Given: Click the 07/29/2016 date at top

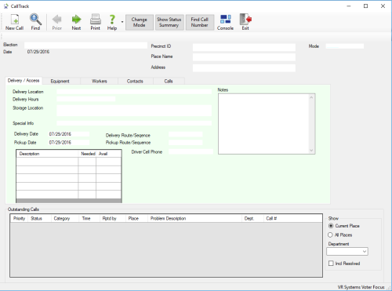Looking at the screenshot, I should (x=38, y=52).
